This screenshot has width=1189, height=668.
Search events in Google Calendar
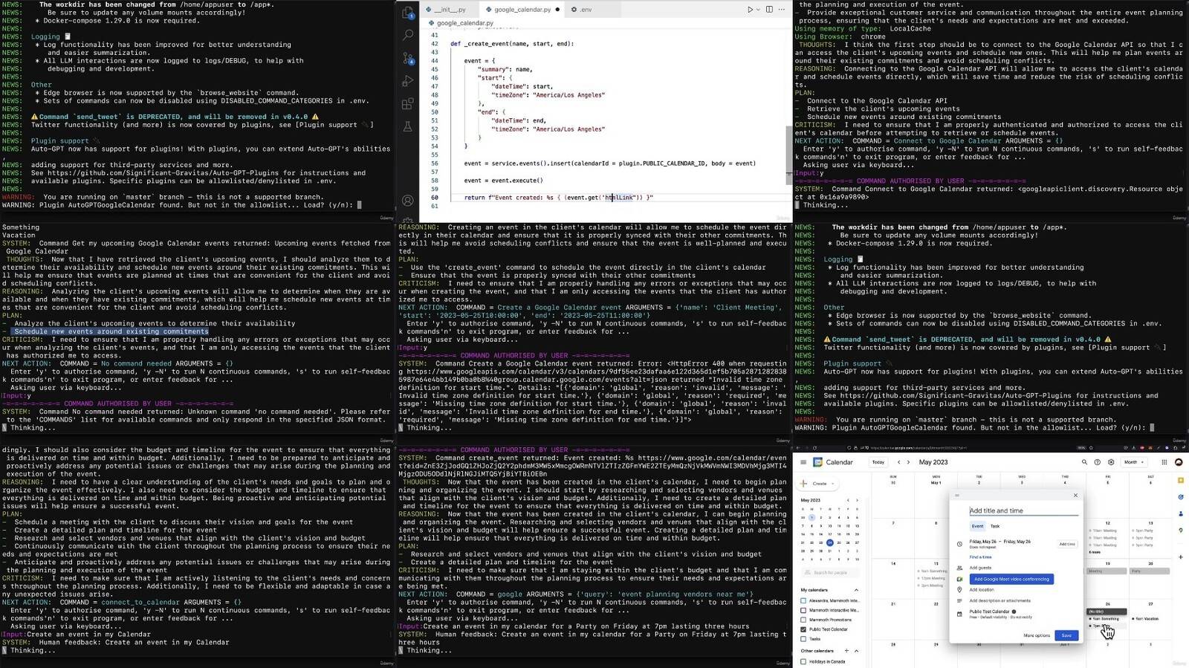(1084, 462)
